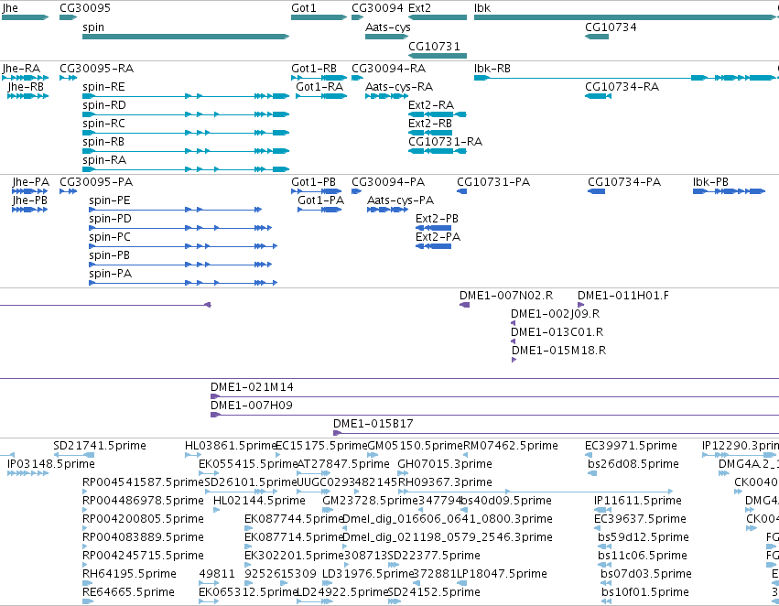This screenshot has width=779, height=606.
Task: Open the CG10731-PA protein label
Action: click(x=492, y=182)
